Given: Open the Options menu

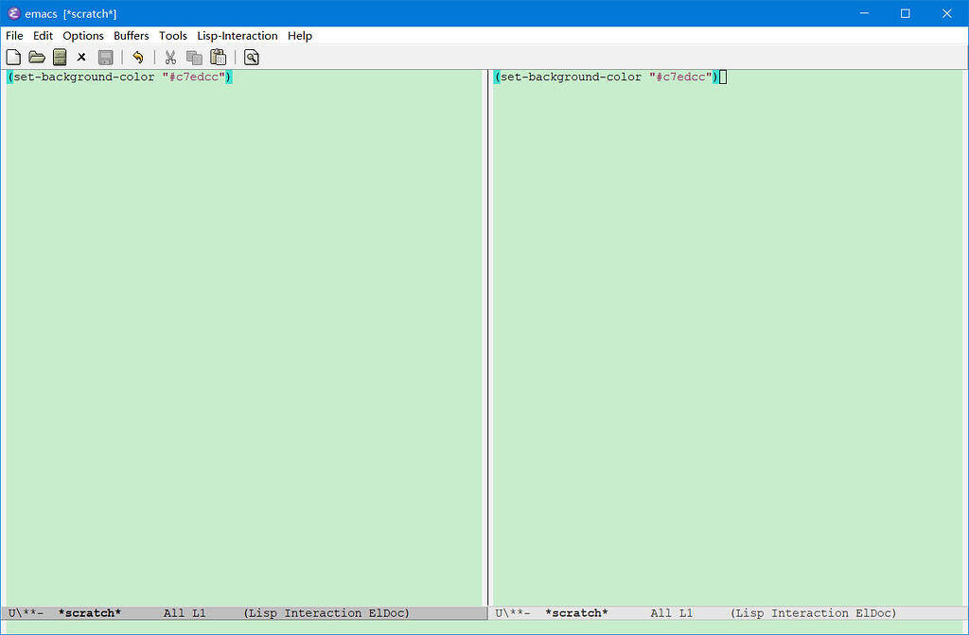Looking at the screenshot, I should tap(83, 35).
